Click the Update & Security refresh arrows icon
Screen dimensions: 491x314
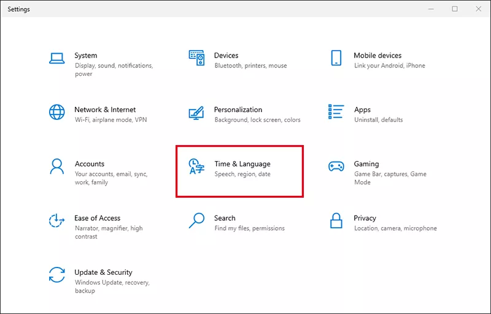[x=57, y=274]
